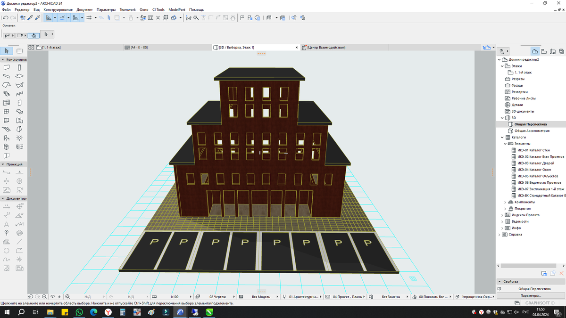Open the Windows Start menu
The height and width of the screenshot is (318, 566).
7,312
